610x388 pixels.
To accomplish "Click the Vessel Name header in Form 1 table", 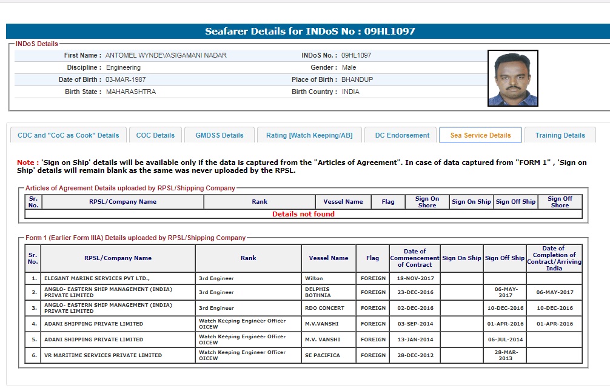I will (329, 258).
